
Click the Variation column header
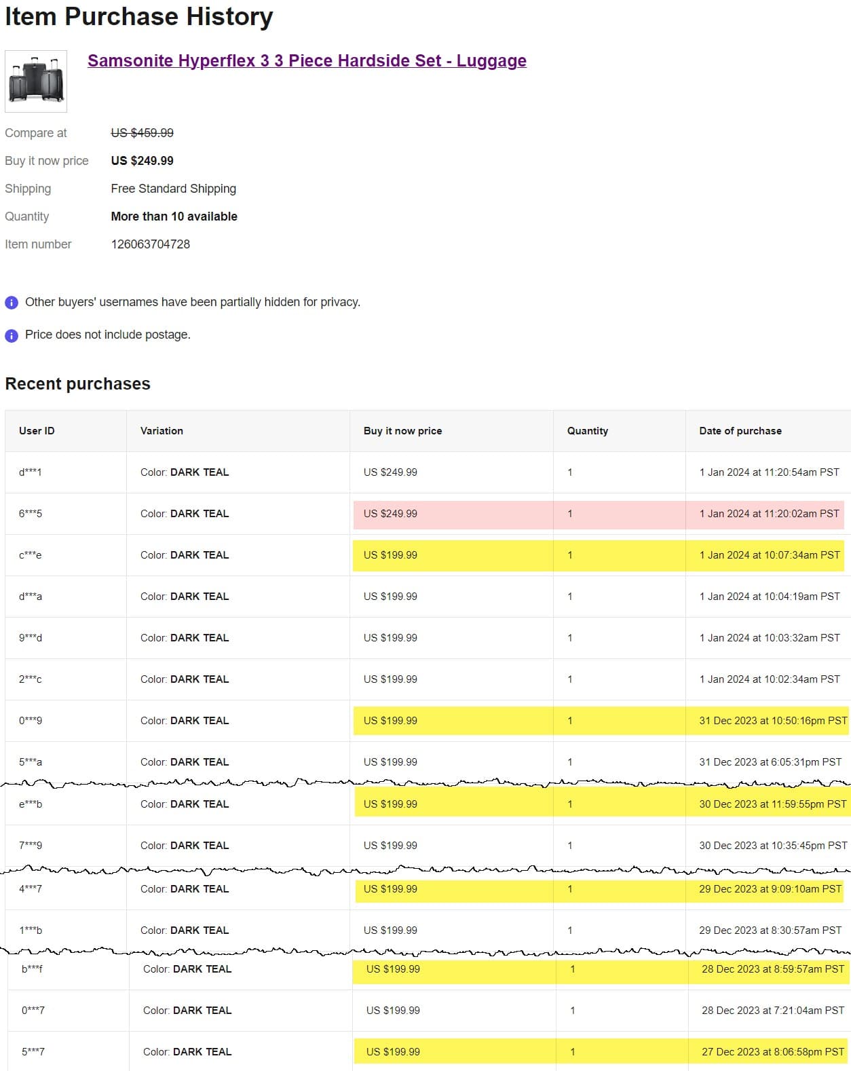[x=162, y=431]
